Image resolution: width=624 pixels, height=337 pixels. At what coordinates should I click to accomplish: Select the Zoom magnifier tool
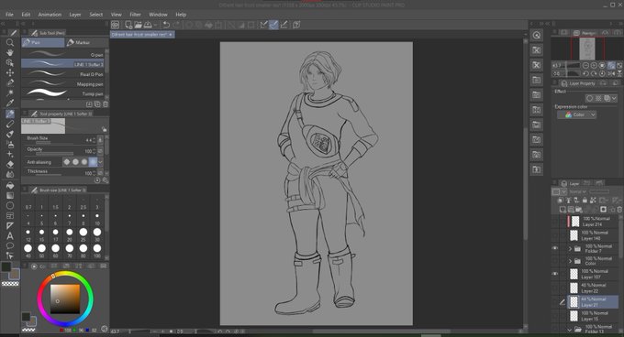[10, 42]
